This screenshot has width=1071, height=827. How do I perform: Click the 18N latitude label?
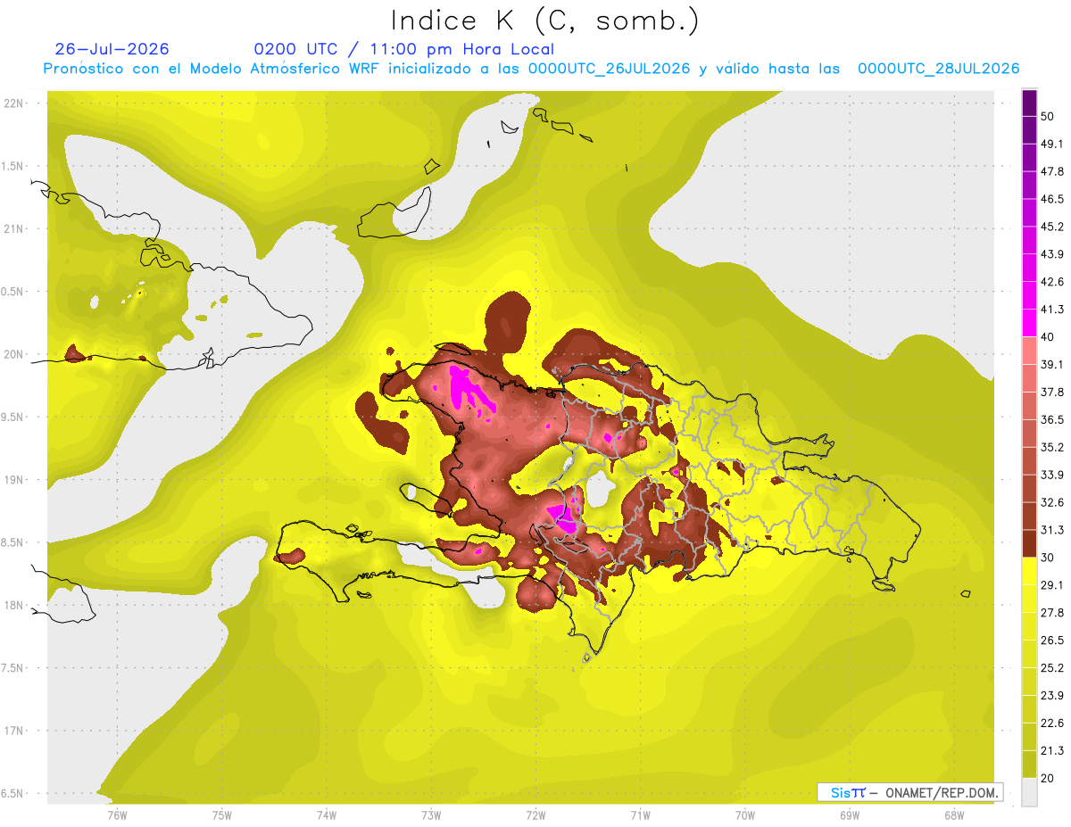12,605
